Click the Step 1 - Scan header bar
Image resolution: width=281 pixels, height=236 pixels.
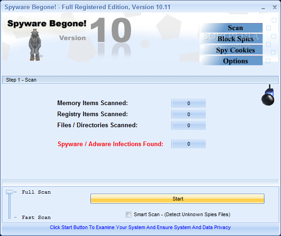coord(140,80)
